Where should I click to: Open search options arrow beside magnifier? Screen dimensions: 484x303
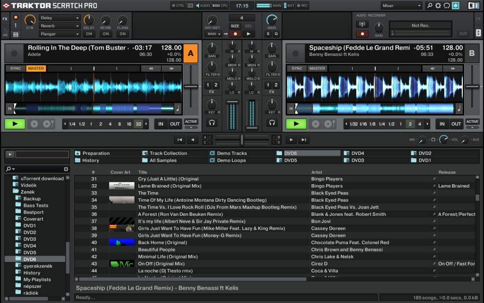click(x=14, y=169)
